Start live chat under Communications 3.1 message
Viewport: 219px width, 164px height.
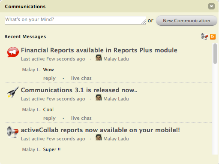click(81, 118)
